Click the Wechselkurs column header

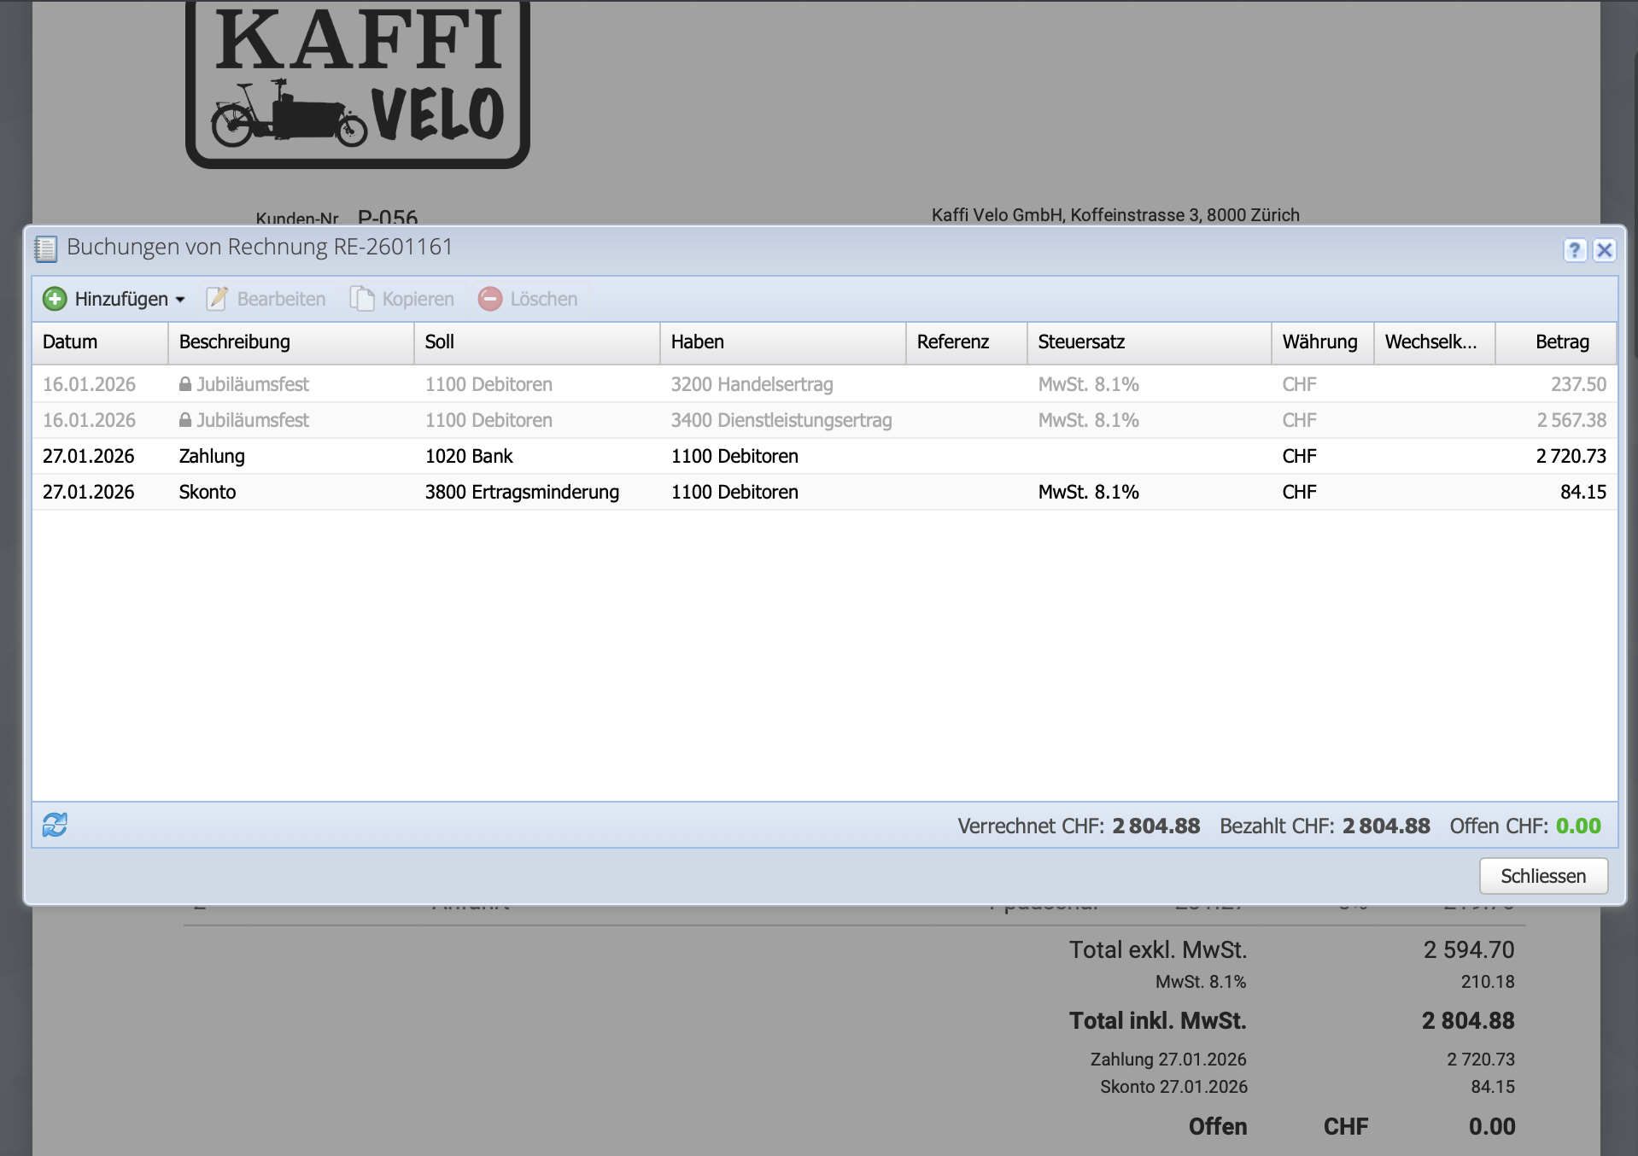coord(1432,342)
